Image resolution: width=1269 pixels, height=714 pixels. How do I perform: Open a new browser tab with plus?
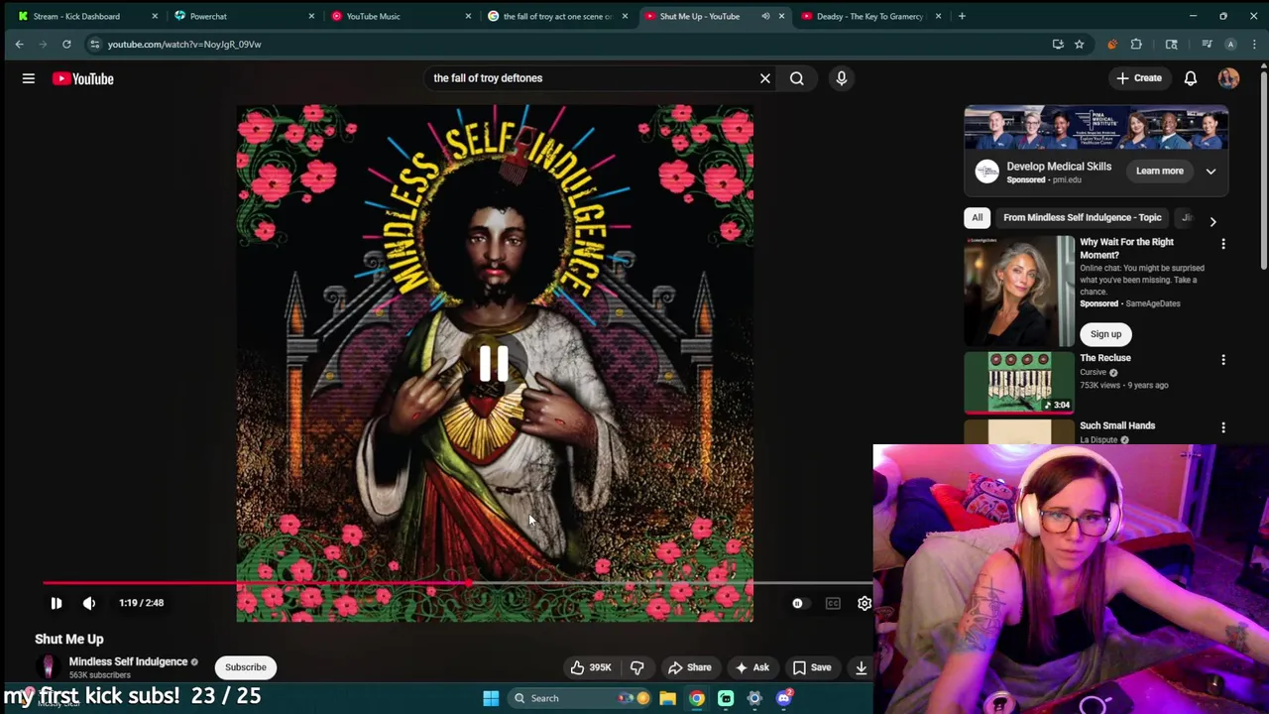pyautogui.click(x=962, y=16)
